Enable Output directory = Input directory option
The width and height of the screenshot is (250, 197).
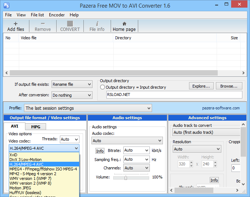tap(102, 87)
